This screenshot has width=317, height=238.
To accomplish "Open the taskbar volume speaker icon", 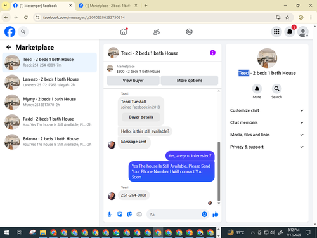I will tap(273, 233).
